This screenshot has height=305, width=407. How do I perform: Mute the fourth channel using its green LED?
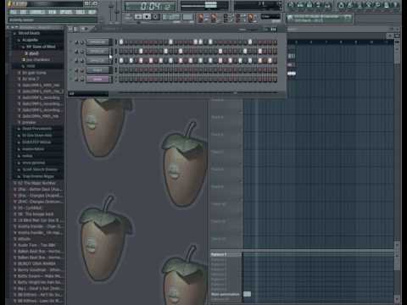point(71,70)
